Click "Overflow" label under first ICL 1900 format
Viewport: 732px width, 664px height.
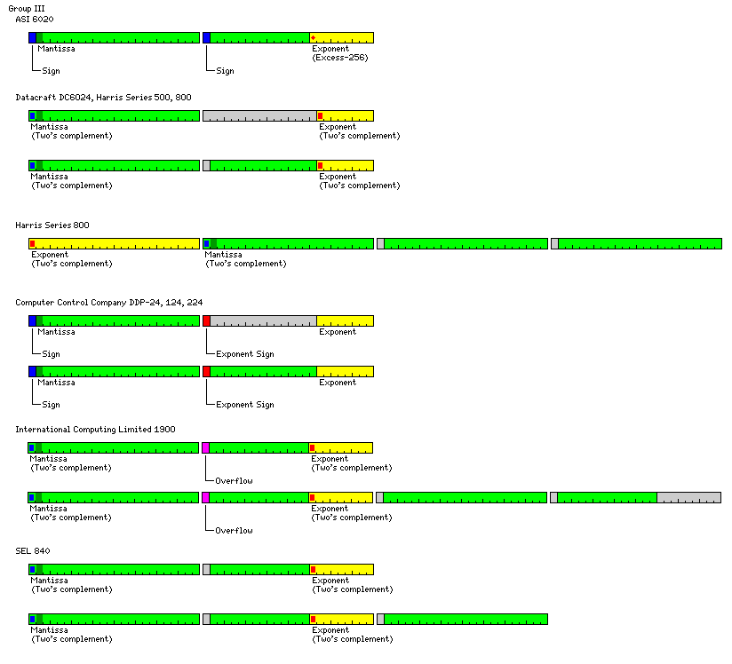tap(234, 481)
